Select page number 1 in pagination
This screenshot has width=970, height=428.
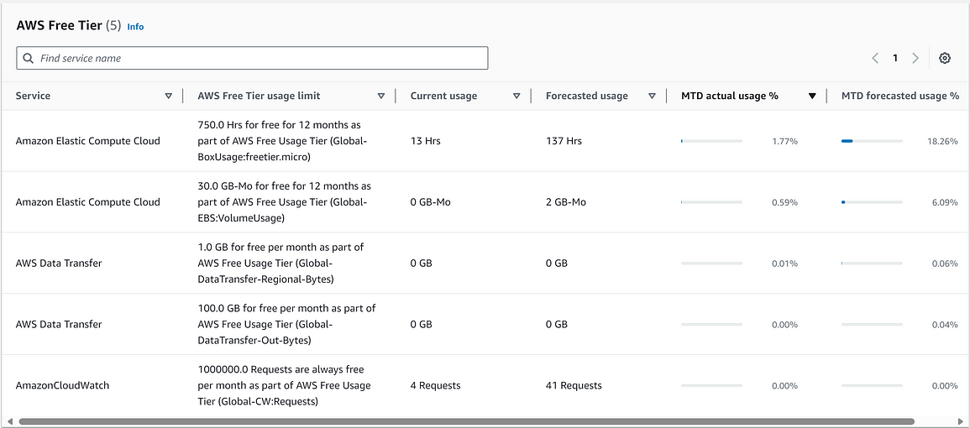click(x=894, y=58)
